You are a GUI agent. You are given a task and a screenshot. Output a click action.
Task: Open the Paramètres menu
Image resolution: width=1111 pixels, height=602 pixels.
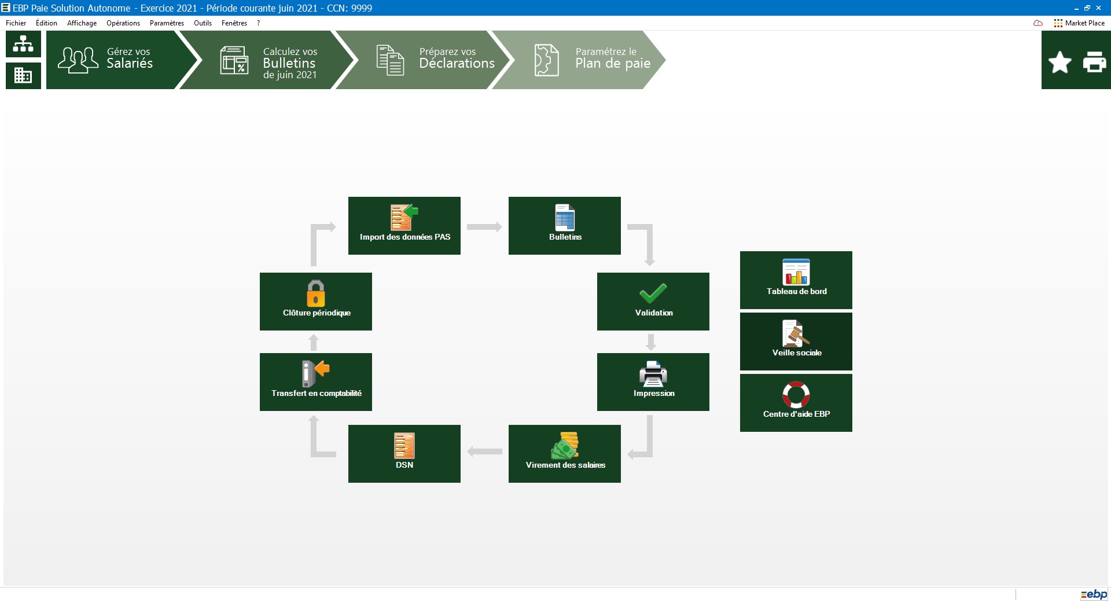(x=167, y=23)
